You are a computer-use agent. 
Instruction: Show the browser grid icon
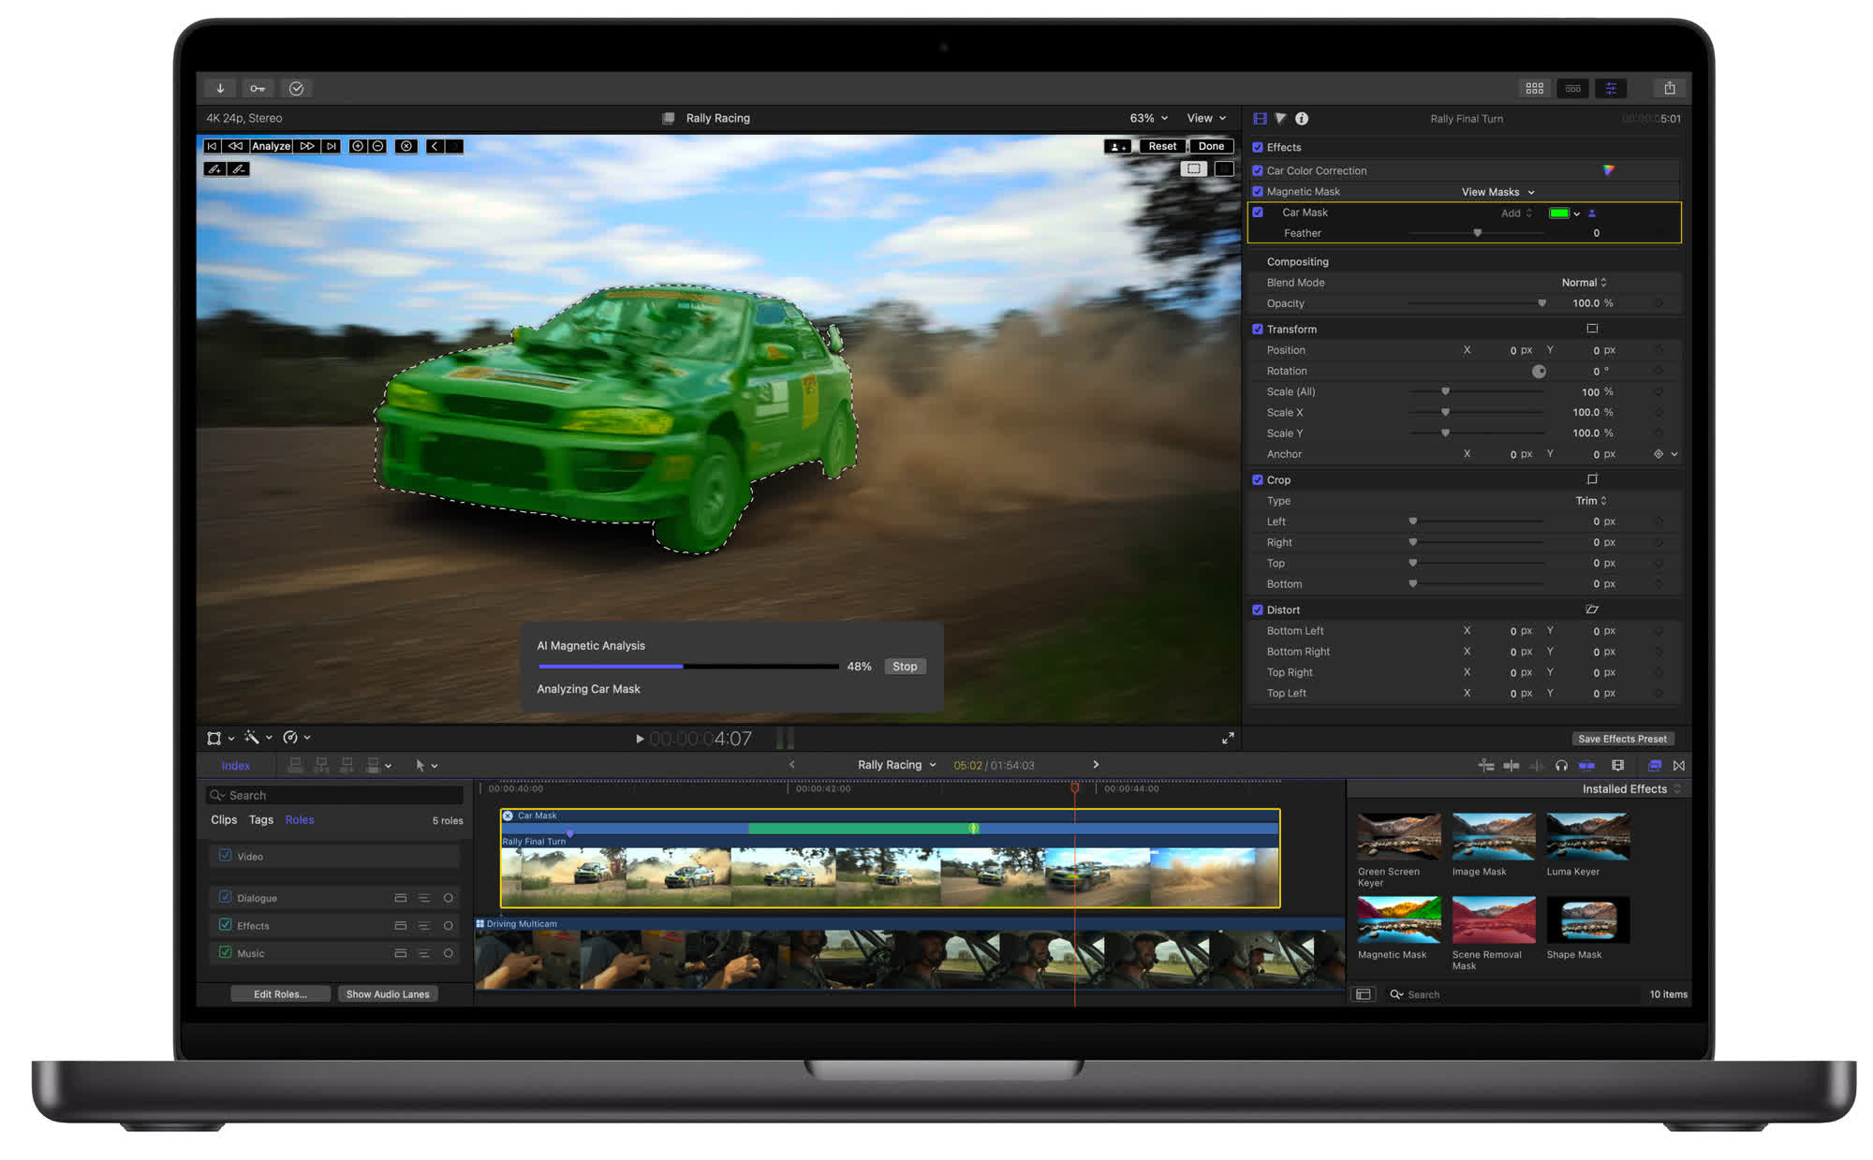[1534, 88]
